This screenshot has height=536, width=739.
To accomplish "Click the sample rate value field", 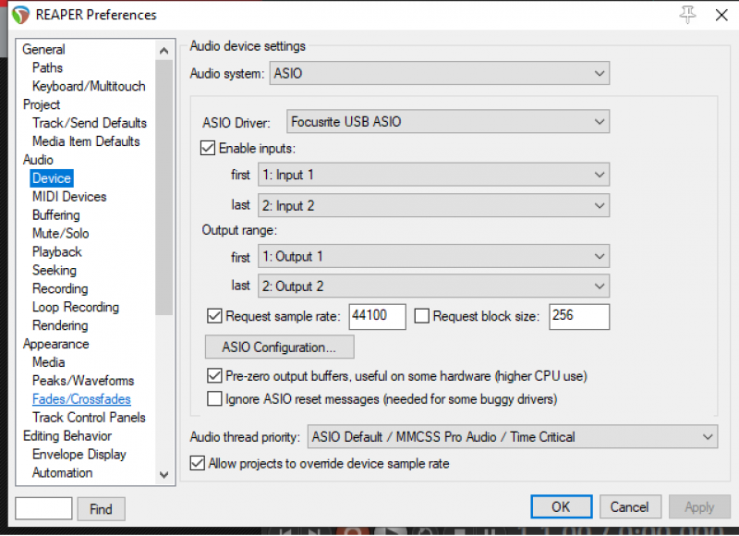I will 377,317.
